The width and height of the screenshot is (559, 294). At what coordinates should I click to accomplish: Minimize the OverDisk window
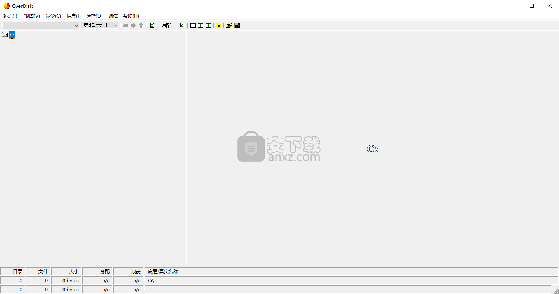(514, 6)
